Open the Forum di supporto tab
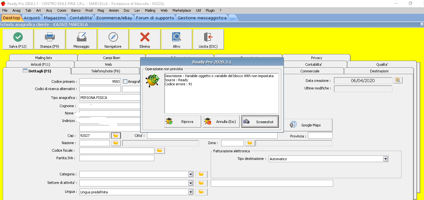The height and width of the screenshot is (200, 424). tap(155, 18)
